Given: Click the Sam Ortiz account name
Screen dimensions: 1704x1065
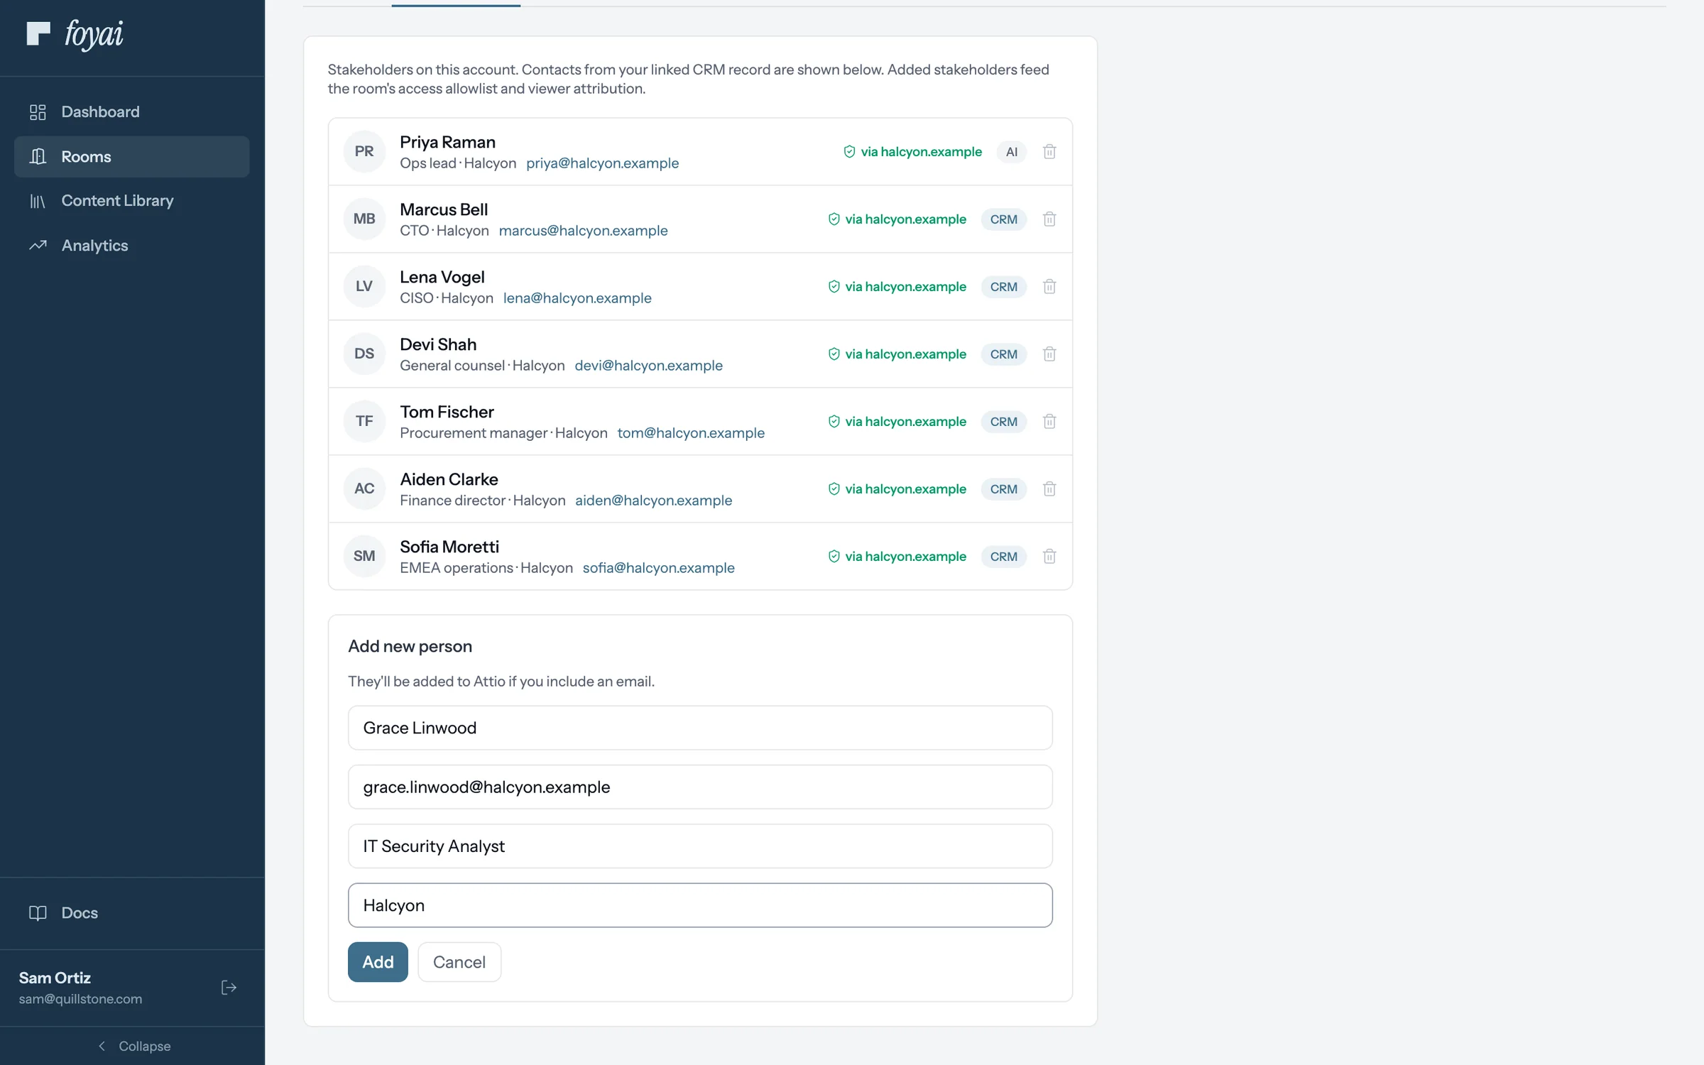Looking at the screenshot, I should [x=55, y=978].
